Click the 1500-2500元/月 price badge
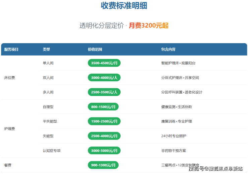The height and width of the screenshot is (174, 248). coord(104,121)
